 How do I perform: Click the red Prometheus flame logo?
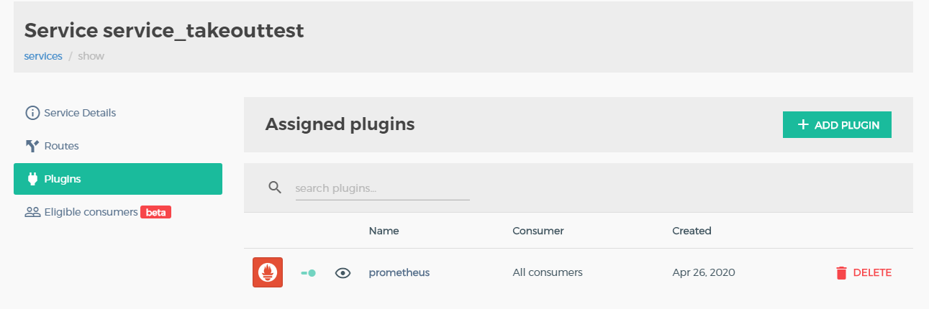(268, 272)
